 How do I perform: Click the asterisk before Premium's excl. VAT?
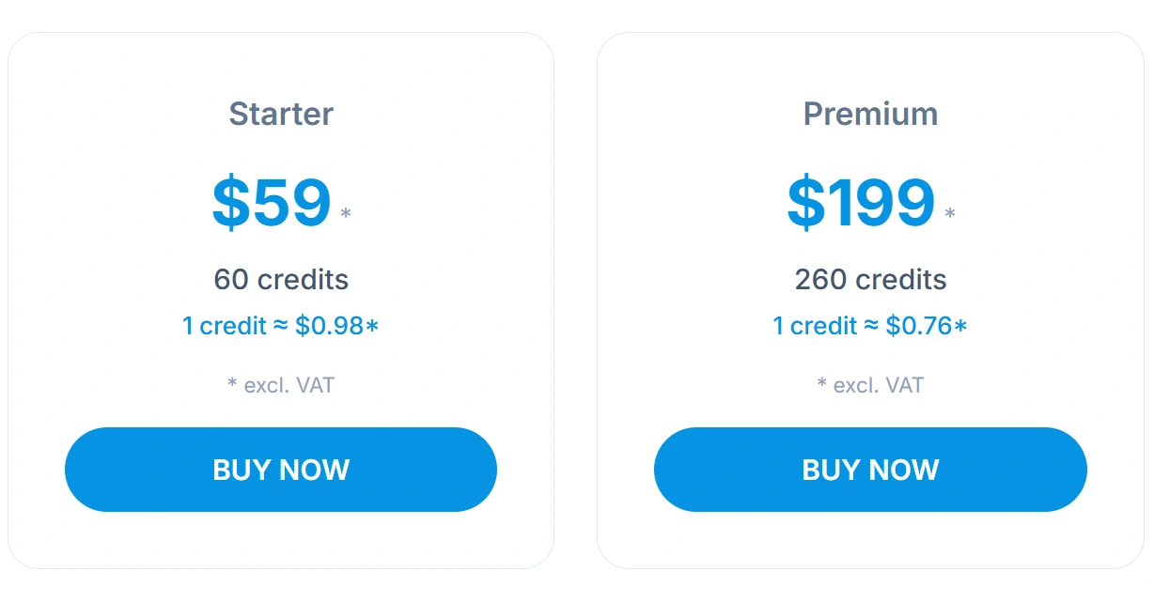tap(822, 384)
